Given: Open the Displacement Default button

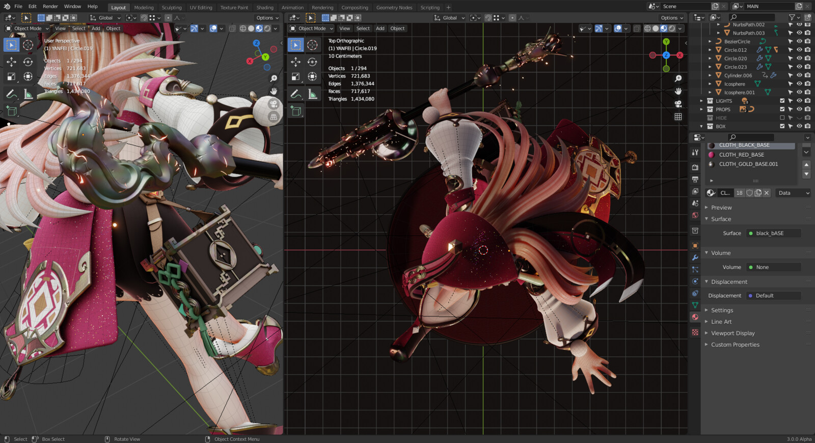Looking at the screenshot, I should 773,296.
